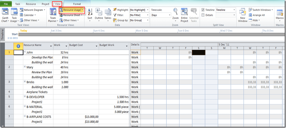286x128 pixels.
Task: Open a New Window icon
Action: [243, 12]
